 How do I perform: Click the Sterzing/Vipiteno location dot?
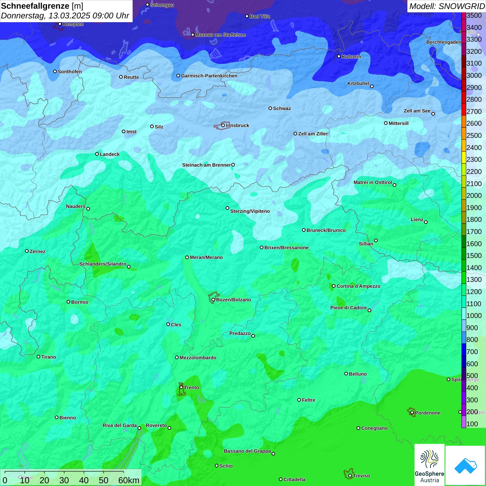[227, 208]
